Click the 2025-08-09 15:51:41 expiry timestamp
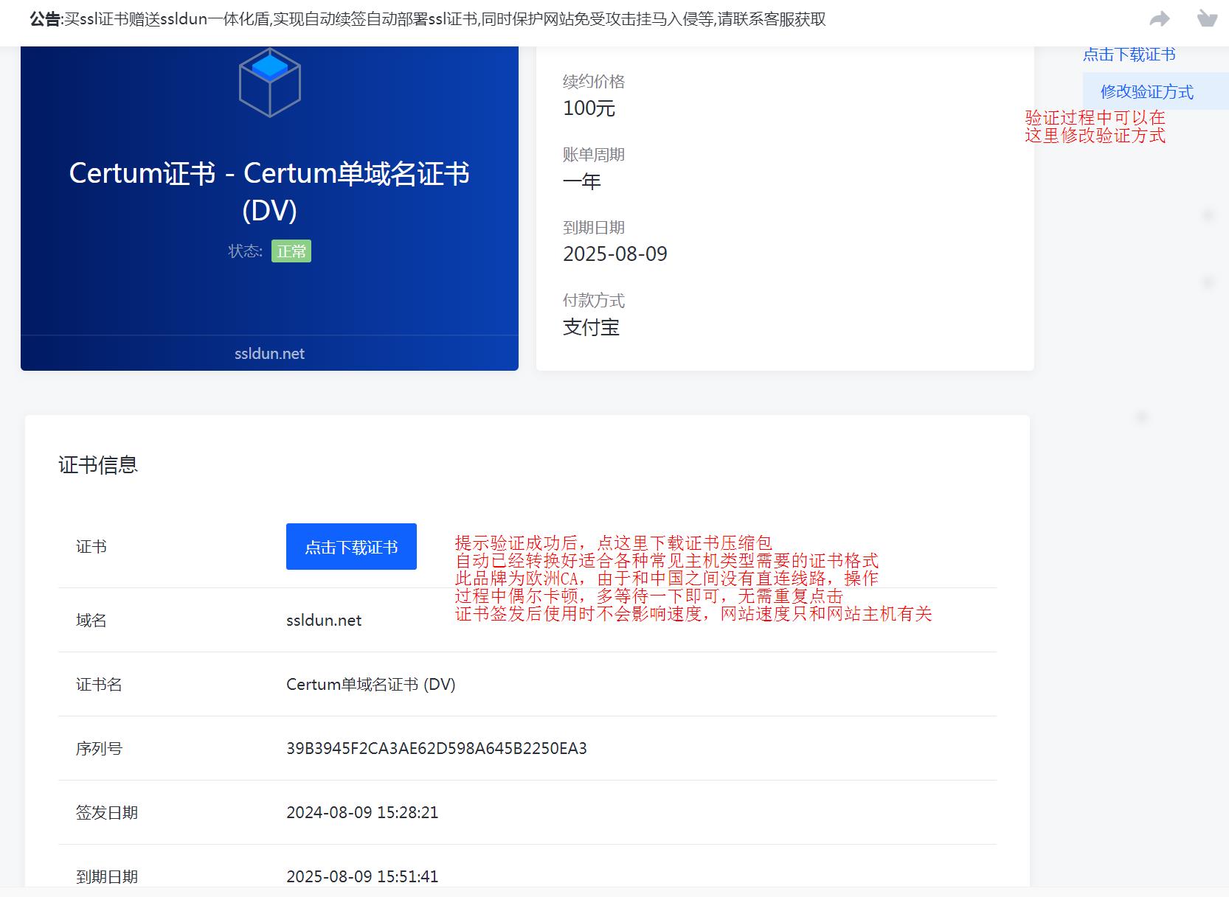The image size is (1229, 897). (x=362, y=877)
